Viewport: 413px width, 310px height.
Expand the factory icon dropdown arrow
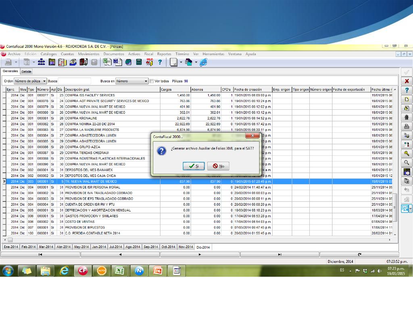point(16,63)
